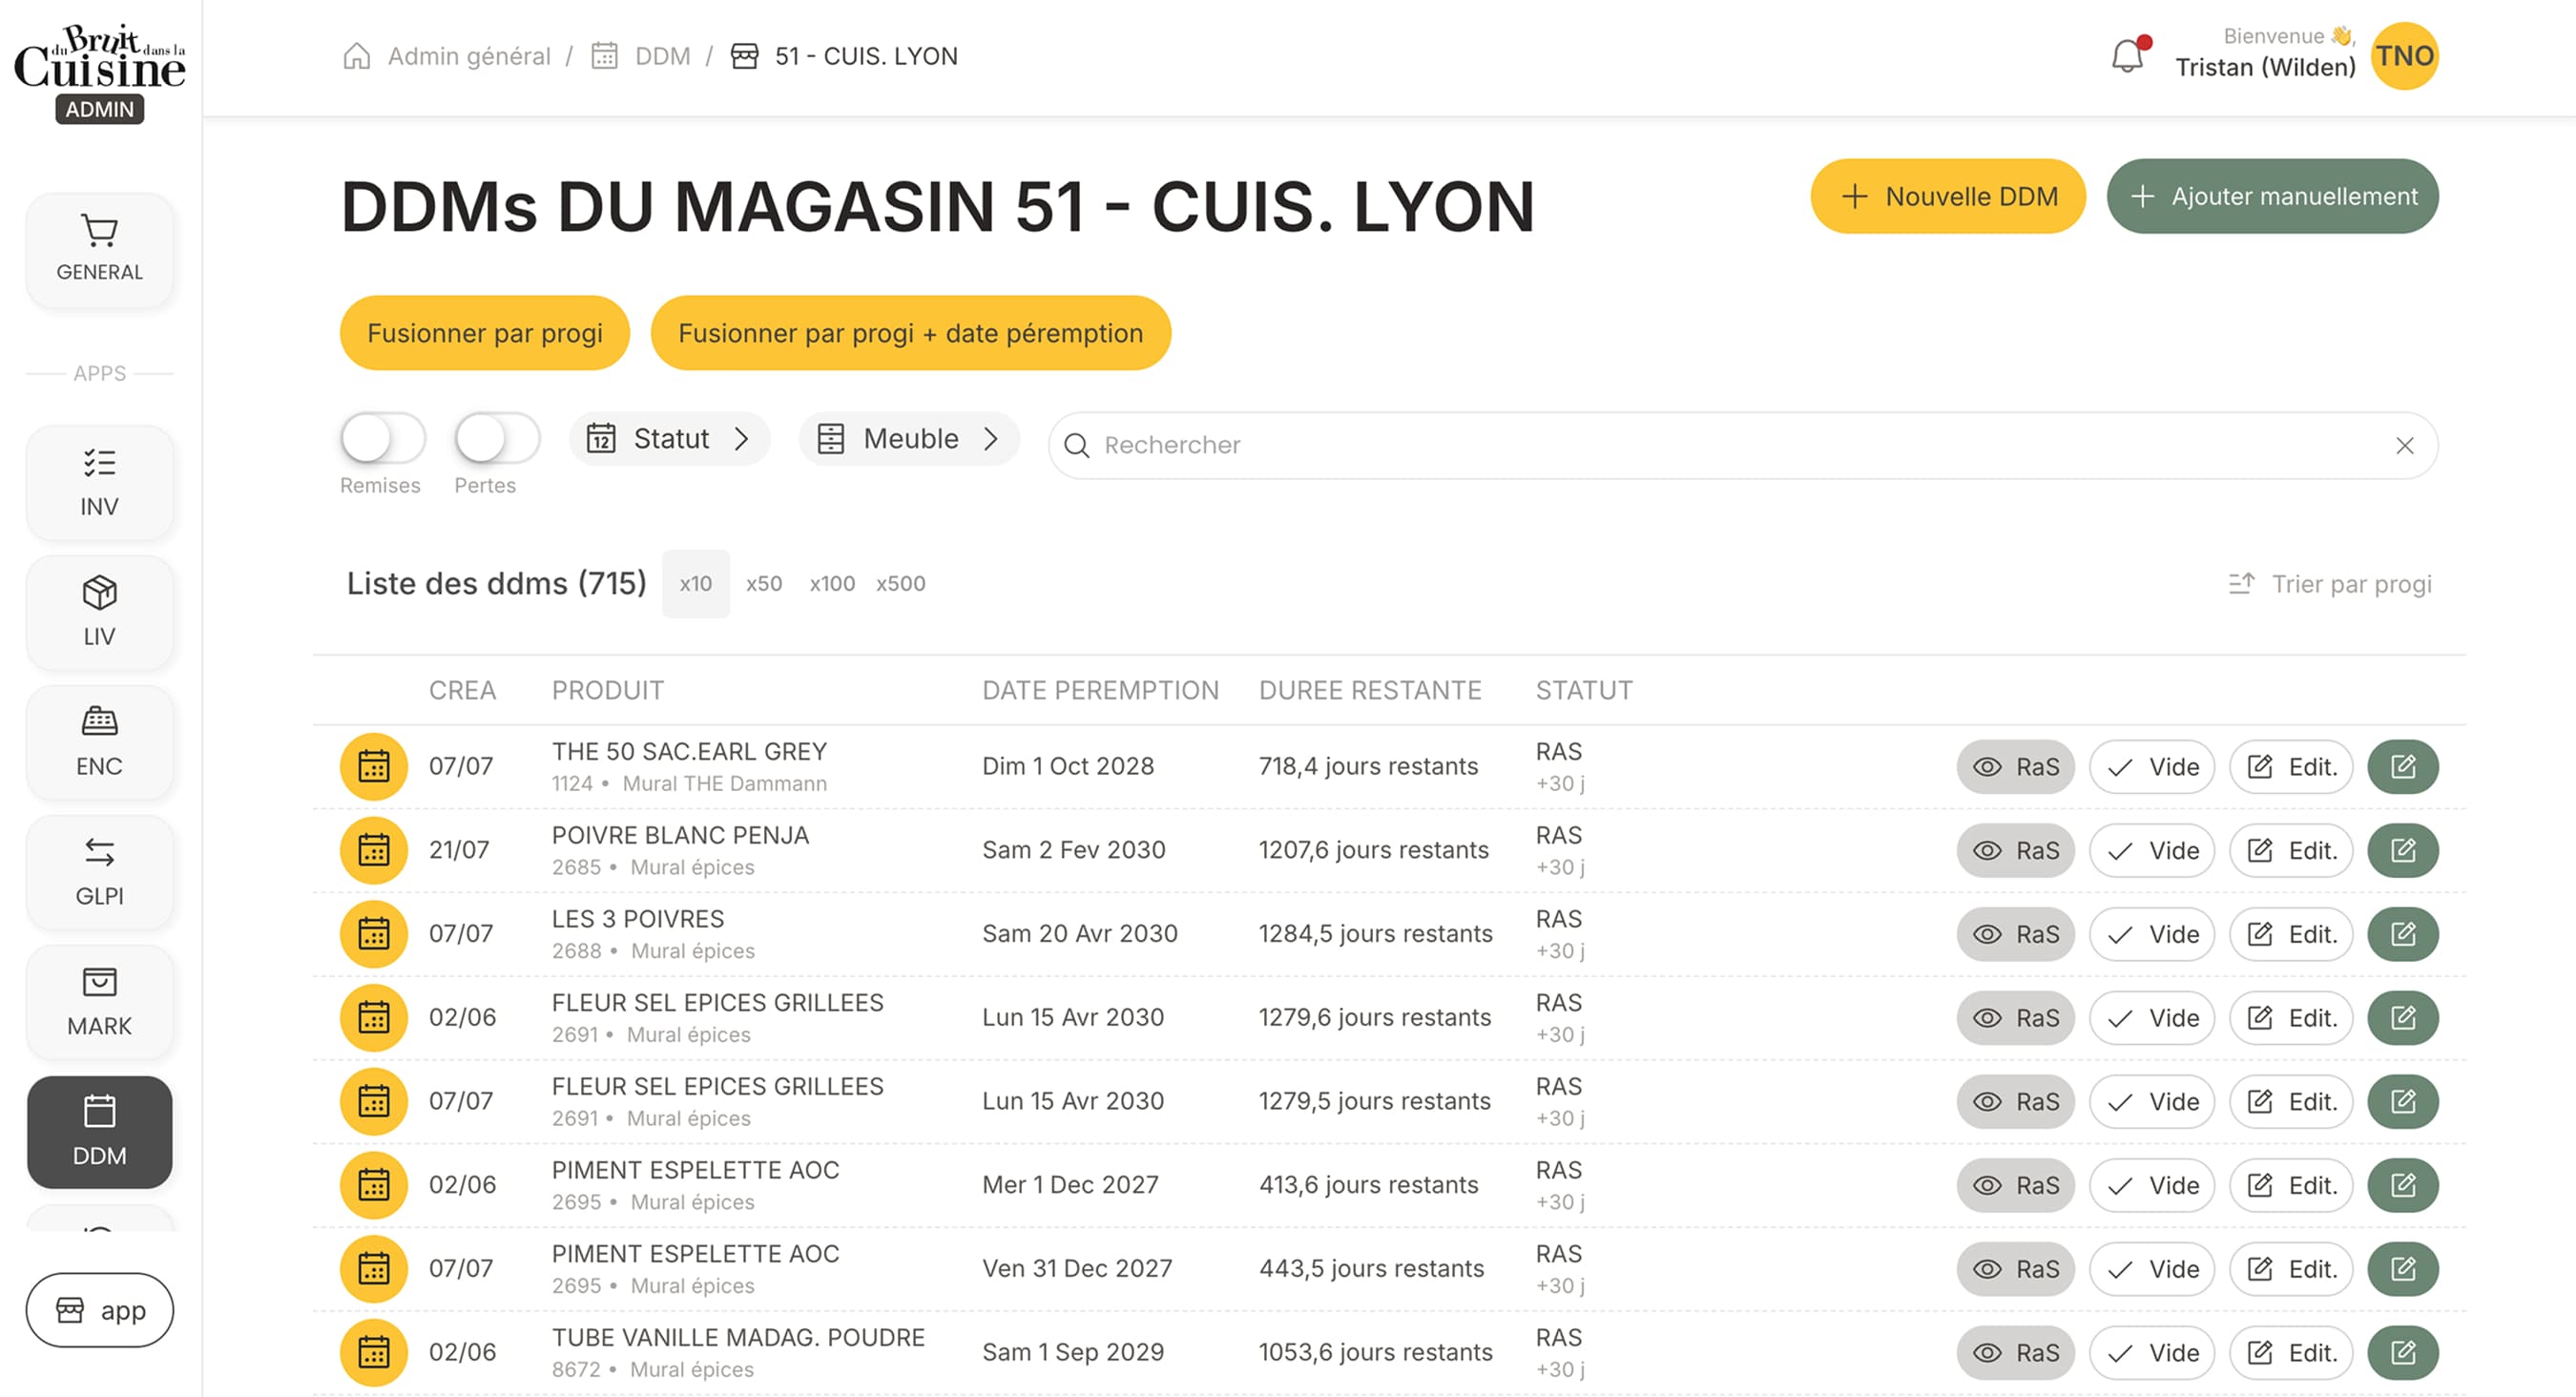Click the TNO user avatar
The image size is (2576, 1397).
pos(2404,56)
